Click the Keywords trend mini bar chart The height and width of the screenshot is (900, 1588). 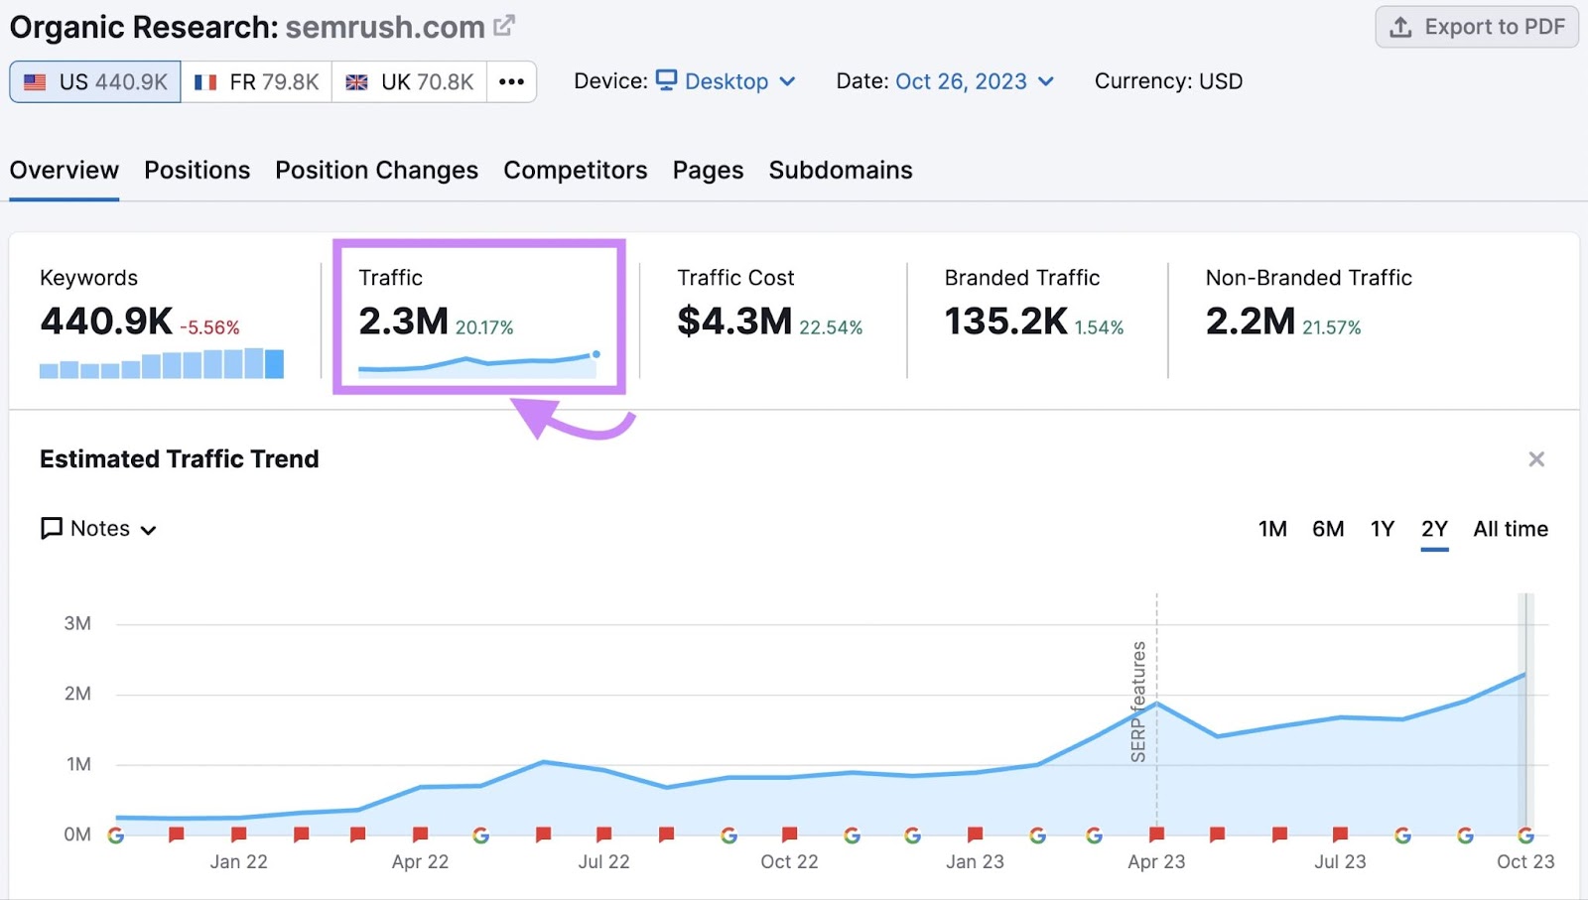[x=161, y=364]
